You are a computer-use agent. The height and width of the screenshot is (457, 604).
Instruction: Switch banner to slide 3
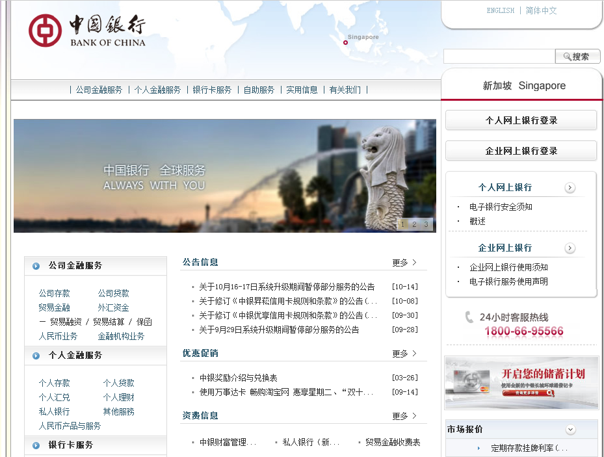coord(426,225)
